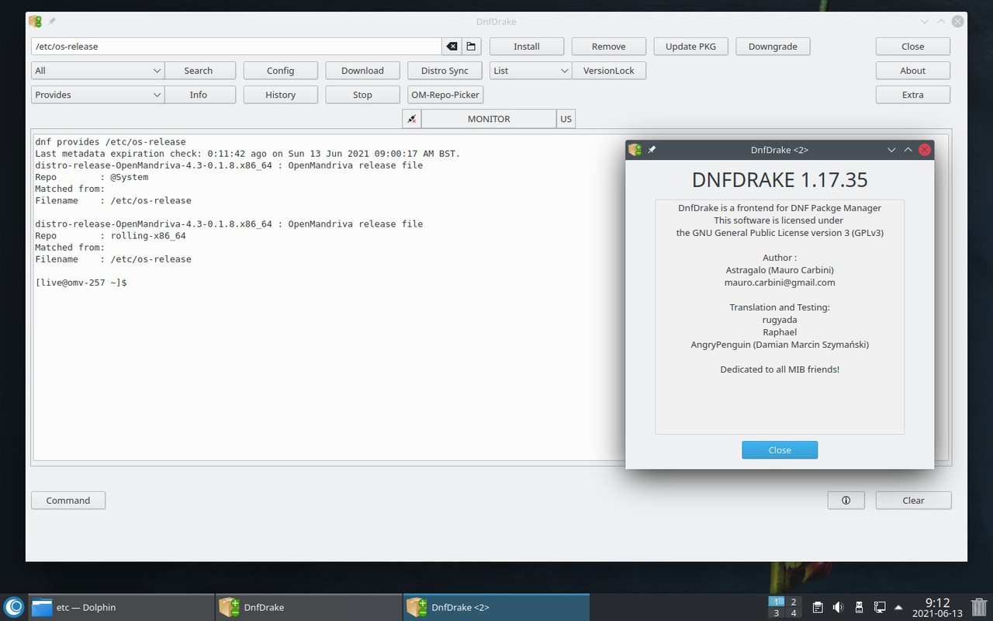Show hidden system tray icons

click(x=899, y=607)
